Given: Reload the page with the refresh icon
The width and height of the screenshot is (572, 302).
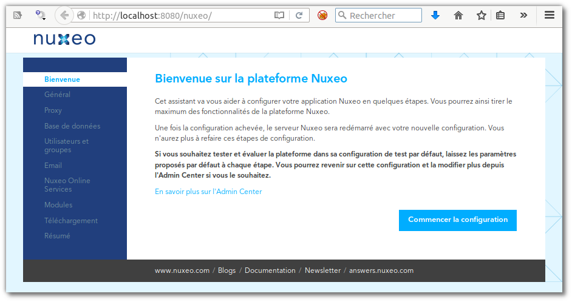Looking at the screenshot, I should coord(299,15).
